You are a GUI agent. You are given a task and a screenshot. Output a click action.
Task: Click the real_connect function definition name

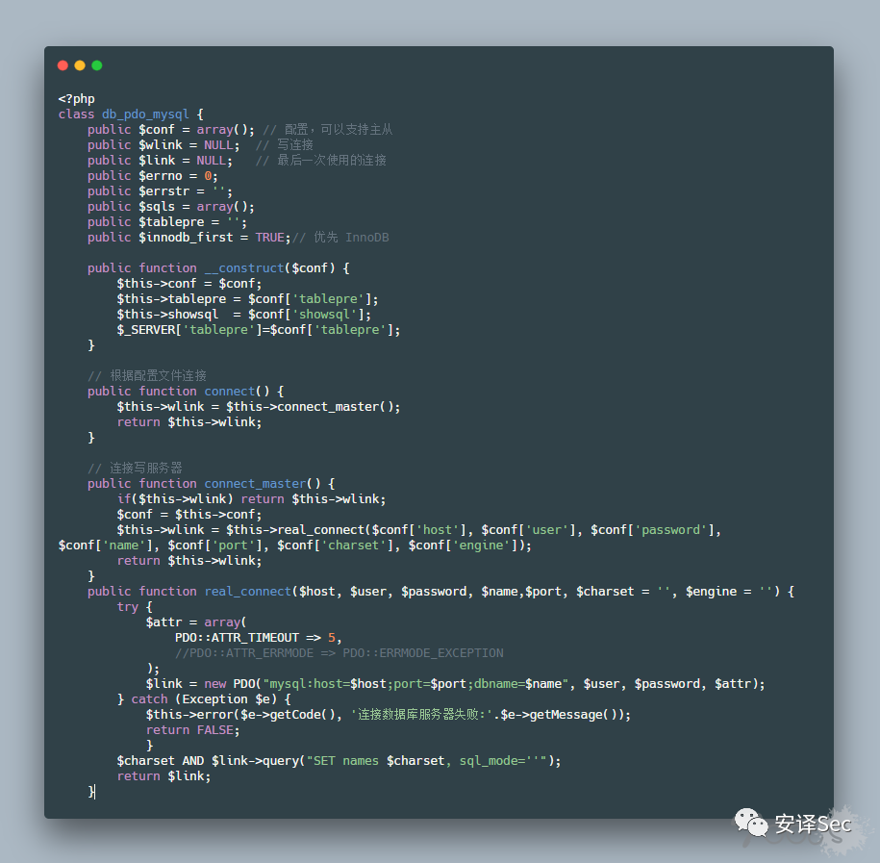pyautogui.click(x=247, y=592)
